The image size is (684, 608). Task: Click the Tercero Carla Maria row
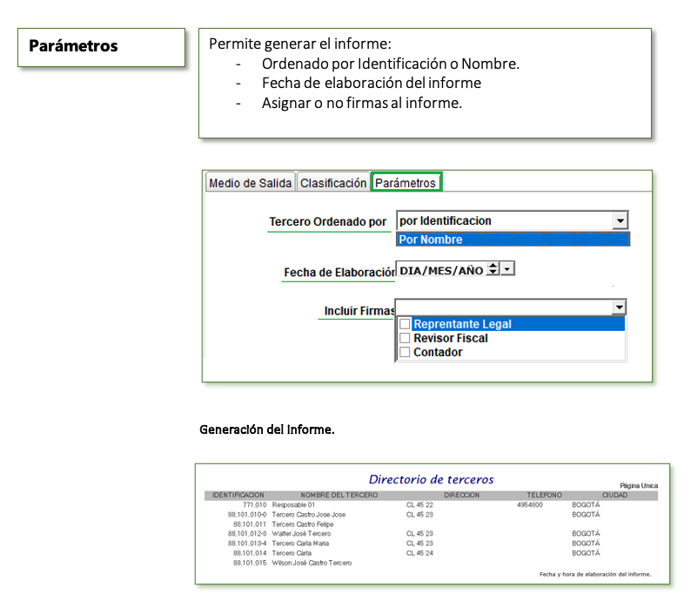click(x=300, y=544)
